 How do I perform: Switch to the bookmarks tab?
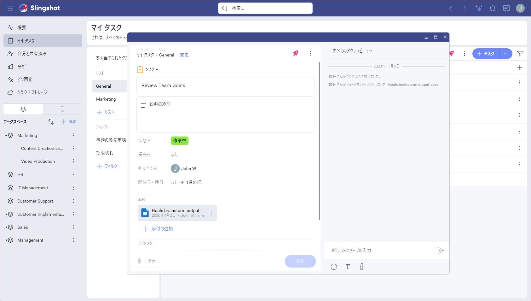62,109
